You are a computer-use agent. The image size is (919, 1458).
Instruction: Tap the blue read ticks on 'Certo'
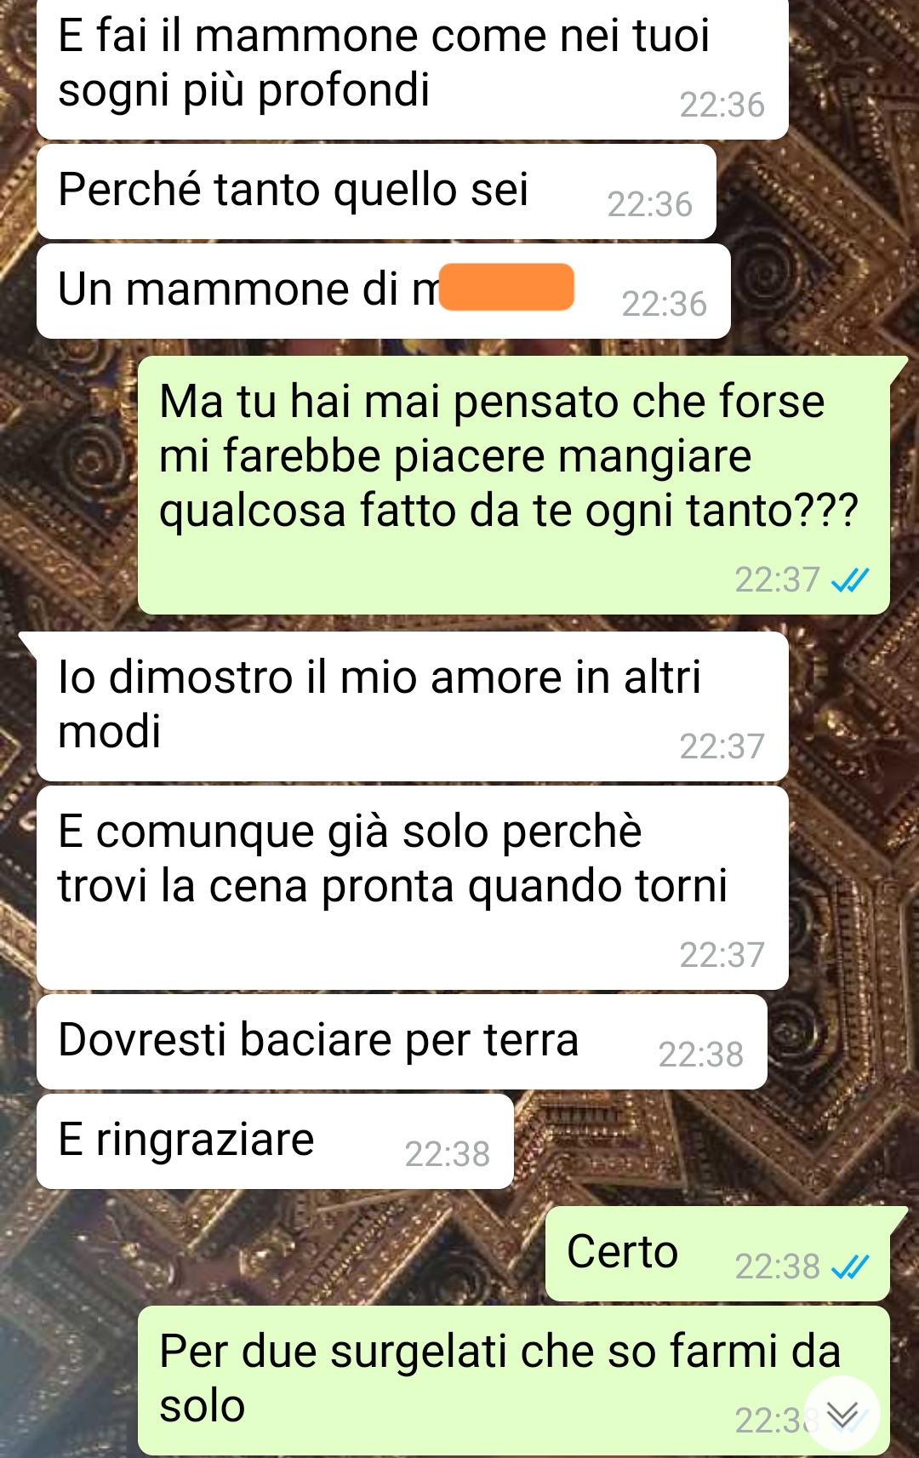tap(850, 1268)
